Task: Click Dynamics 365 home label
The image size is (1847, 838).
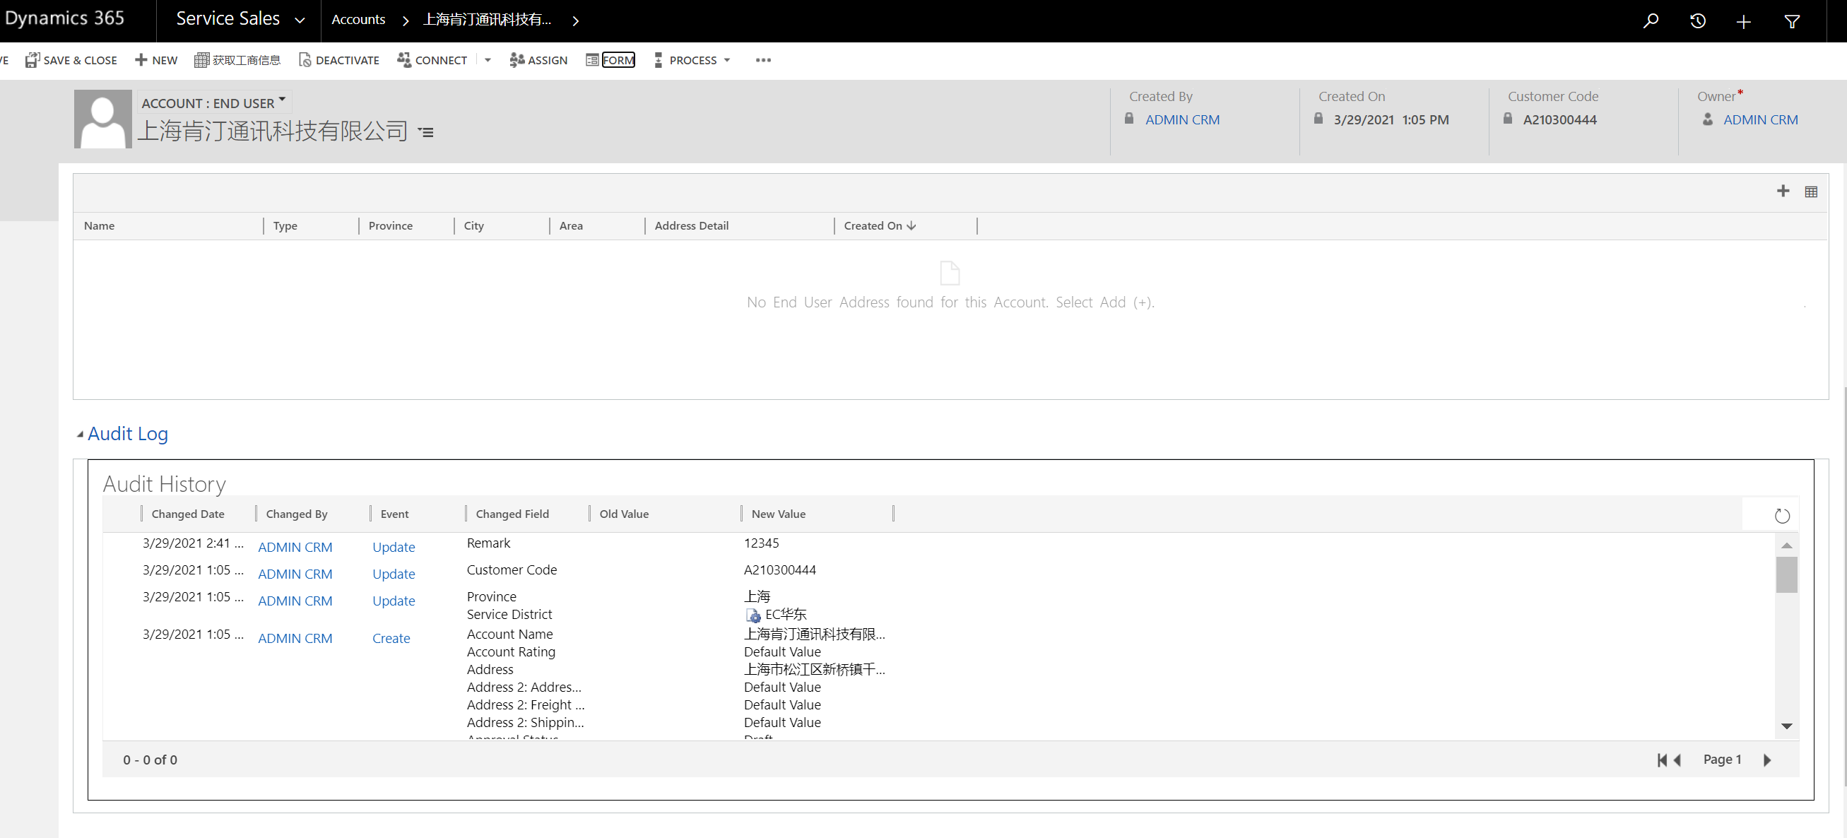Action: (64, 18)
